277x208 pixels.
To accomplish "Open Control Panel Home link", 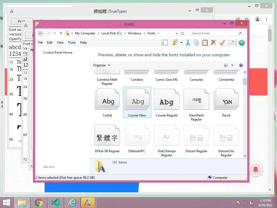I will click(x=58, y=53).
